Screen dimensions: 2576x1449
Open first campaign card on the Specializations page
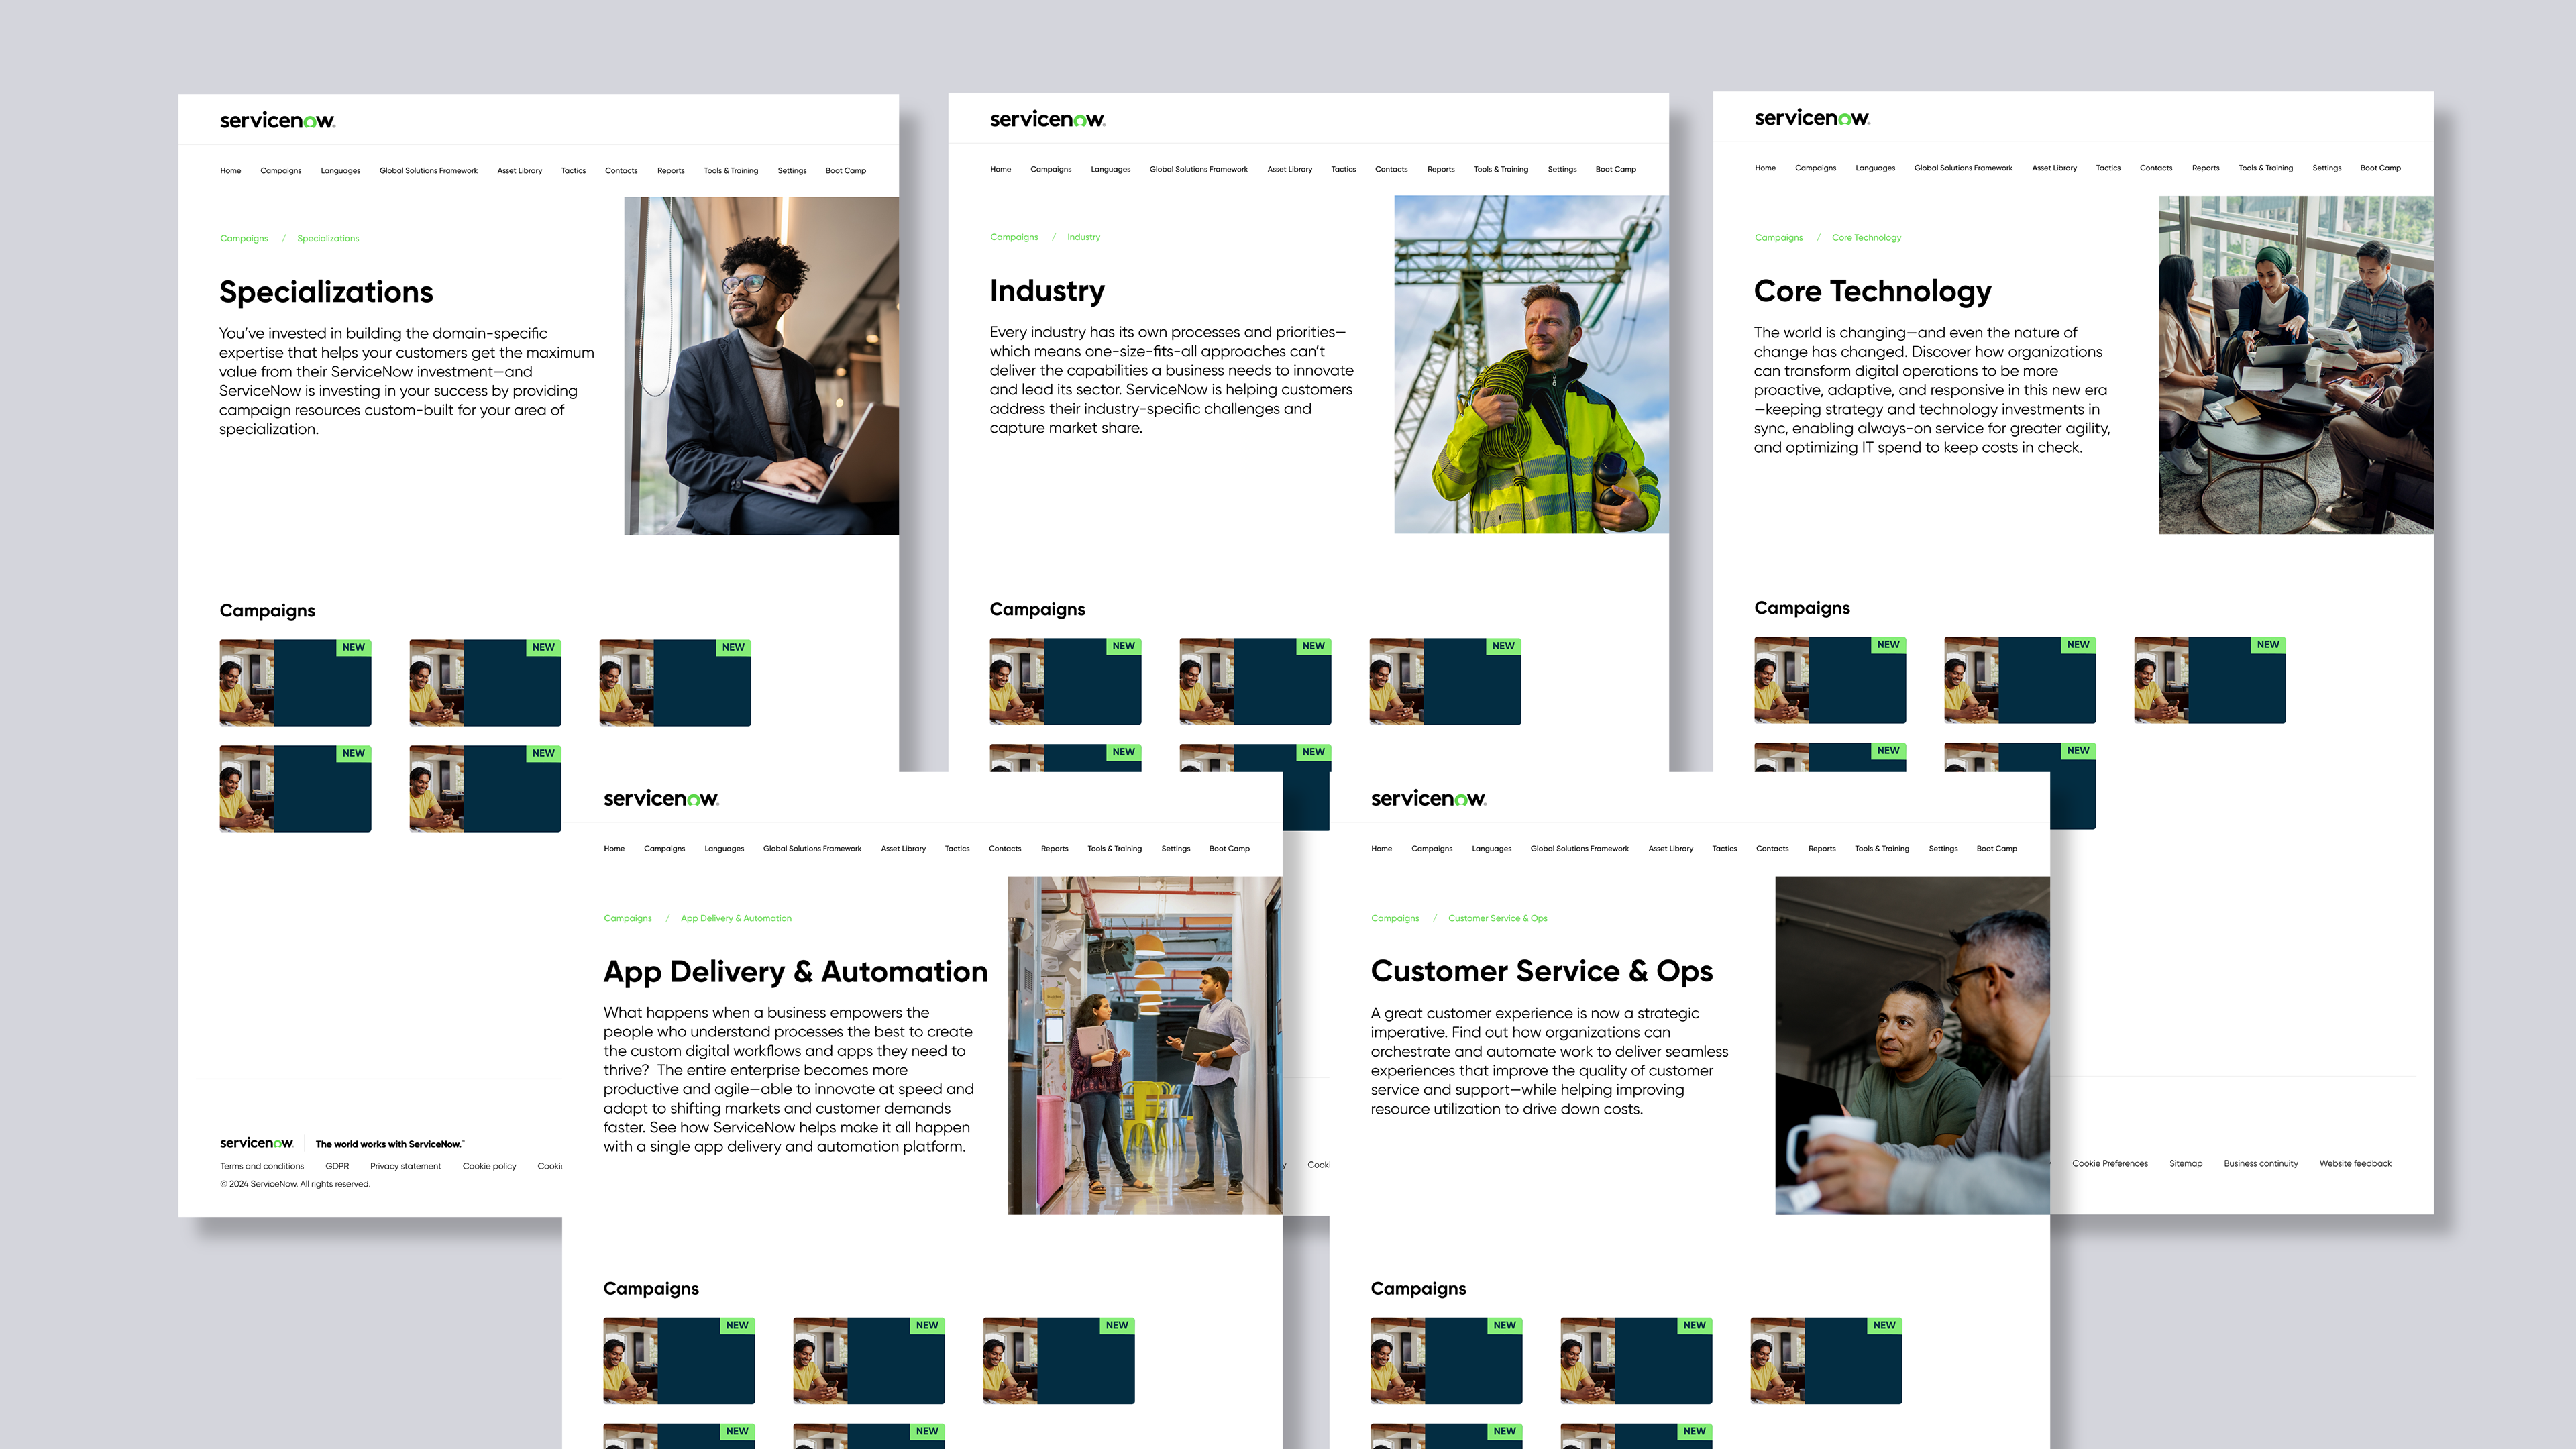pyautogui.click(x=295, y=683)
